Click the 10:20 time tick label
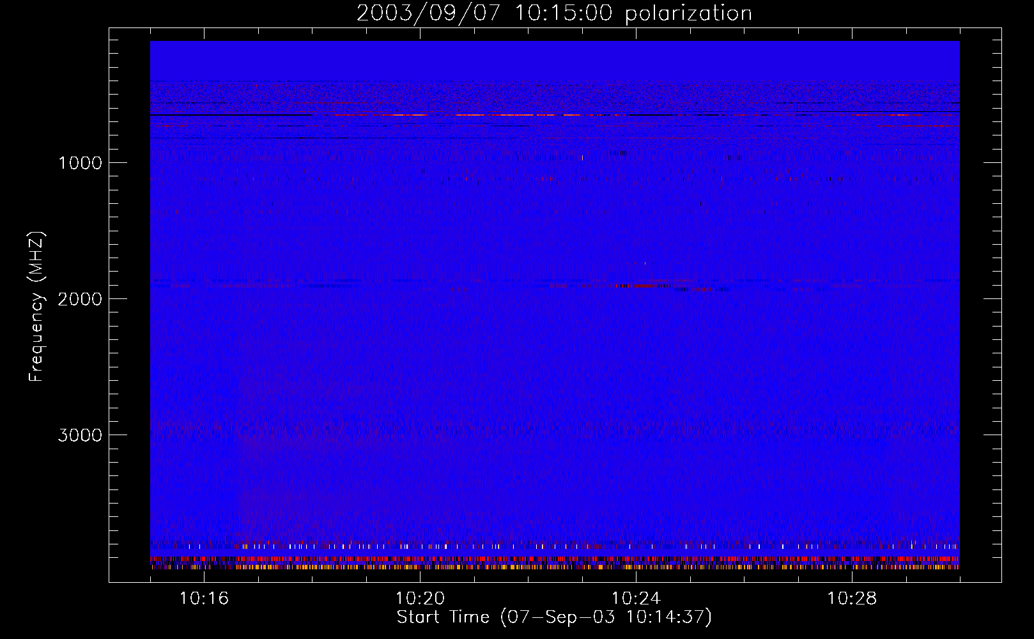The width and height of the screenshot is (1034, 639). point(420,598)
